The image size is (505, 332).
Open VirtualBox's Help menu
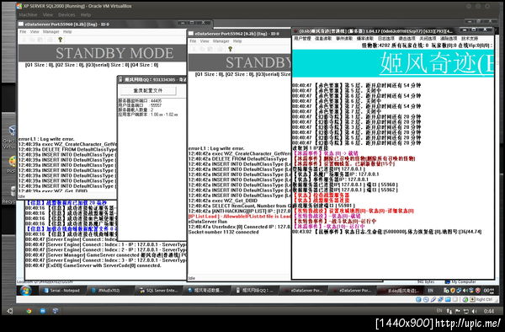pos(85,15)
